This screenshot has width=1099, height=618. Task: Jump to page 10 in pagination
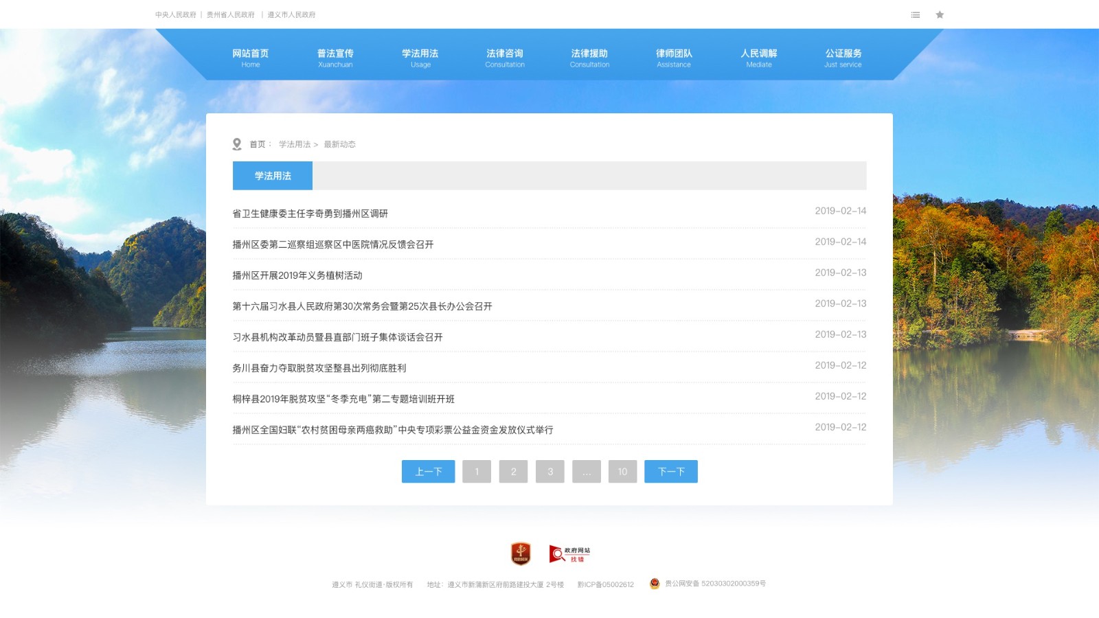point(622,472)
